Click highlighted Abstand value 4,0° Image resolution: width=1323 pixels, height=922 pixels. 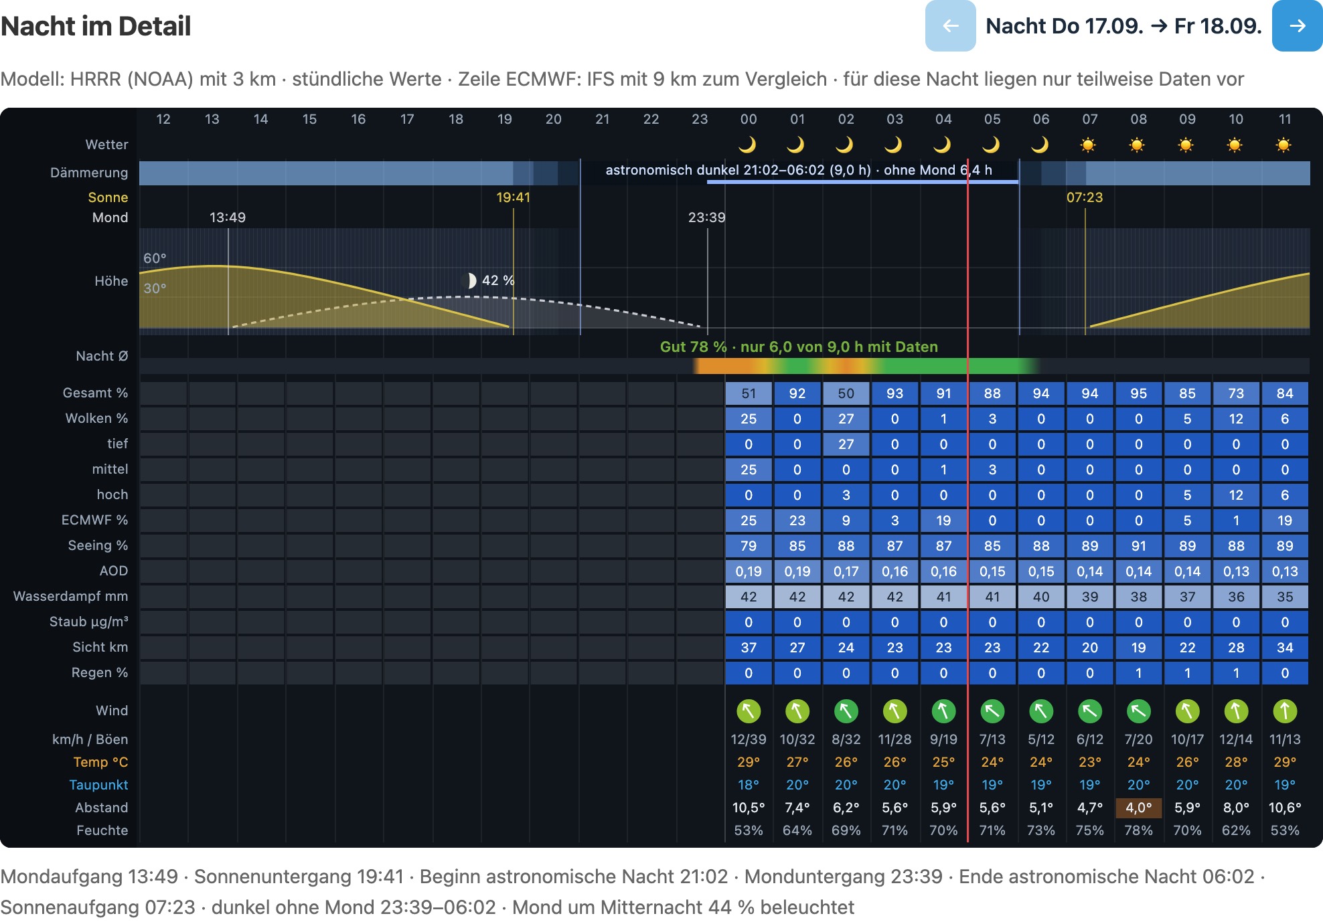pos(1139,808)
